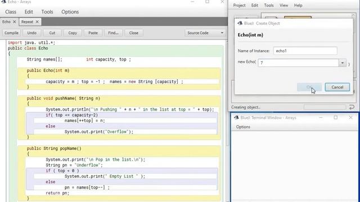Click the new Echo parameter field
Image resolution: width=360 pixels, height=202 pixels.
[298, 63]
